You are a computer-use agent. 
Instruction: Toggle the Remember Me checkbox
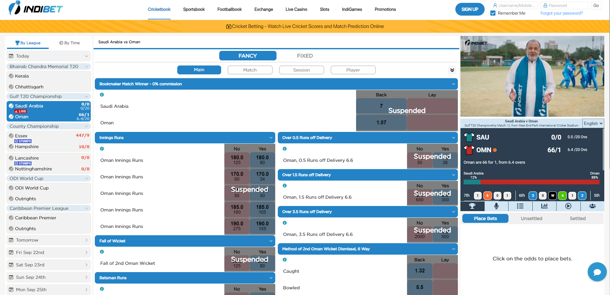pos(493,13)
